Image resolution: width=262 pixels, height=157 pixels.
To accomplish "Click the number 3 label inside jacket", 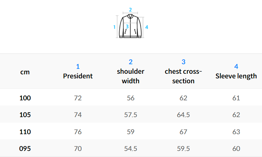I will point(127,27).
